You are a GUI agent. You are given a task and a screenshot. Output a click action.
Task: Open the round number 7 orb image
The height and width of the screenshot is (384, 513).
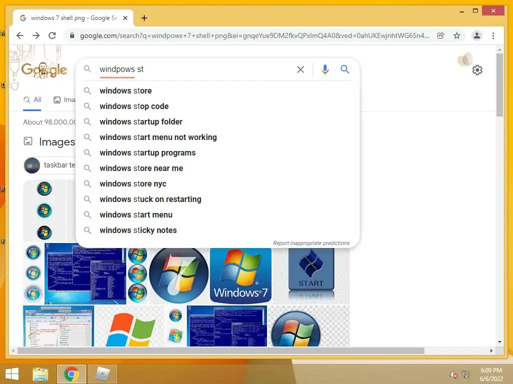179,276
